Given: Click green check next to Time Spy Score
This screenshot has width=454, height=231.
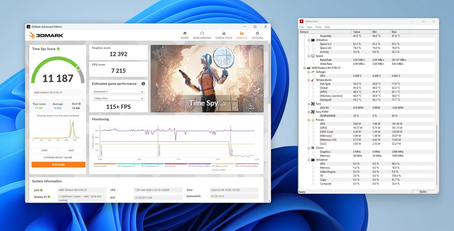Looking at the screenshot, I should tap(58, 49).
